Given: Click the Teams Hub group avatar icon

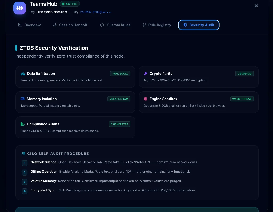Looking at the screenshot, I should 19,8.
